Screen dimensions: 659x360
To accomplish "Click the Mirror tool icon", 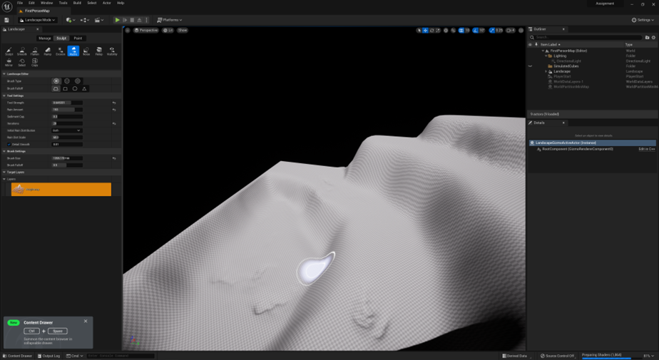I will click(9, 62).
